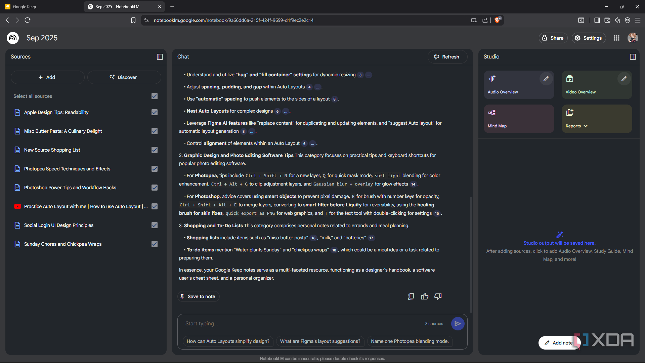Edit the Video Overview options
Image resolution: width=645 pixels, height=363 pixels.
pos(624,79)
